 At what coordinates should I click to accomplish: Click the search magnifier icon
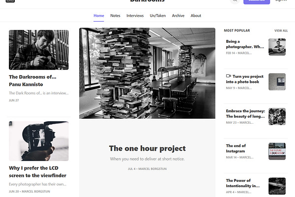(235, 1)
